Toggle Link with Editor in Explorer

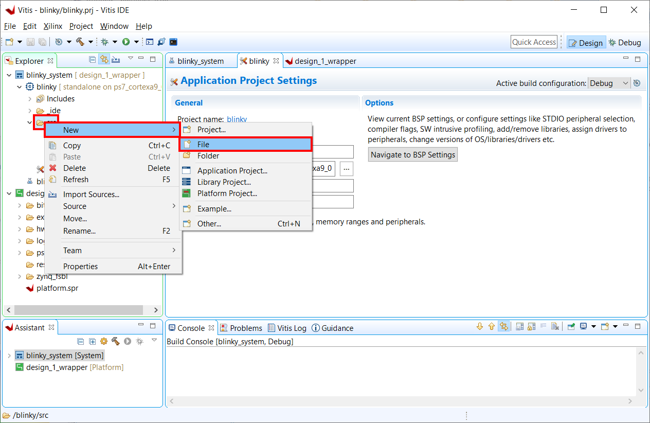point(104,59)
